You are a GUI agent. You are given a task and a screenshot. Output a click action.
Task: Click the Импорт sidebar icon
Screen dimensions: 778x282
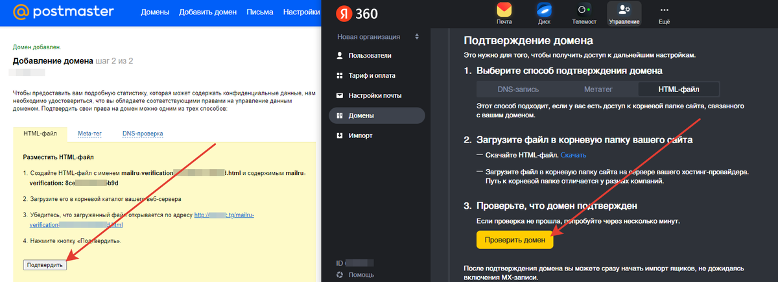pyautogui.click(x=340, y=135)
